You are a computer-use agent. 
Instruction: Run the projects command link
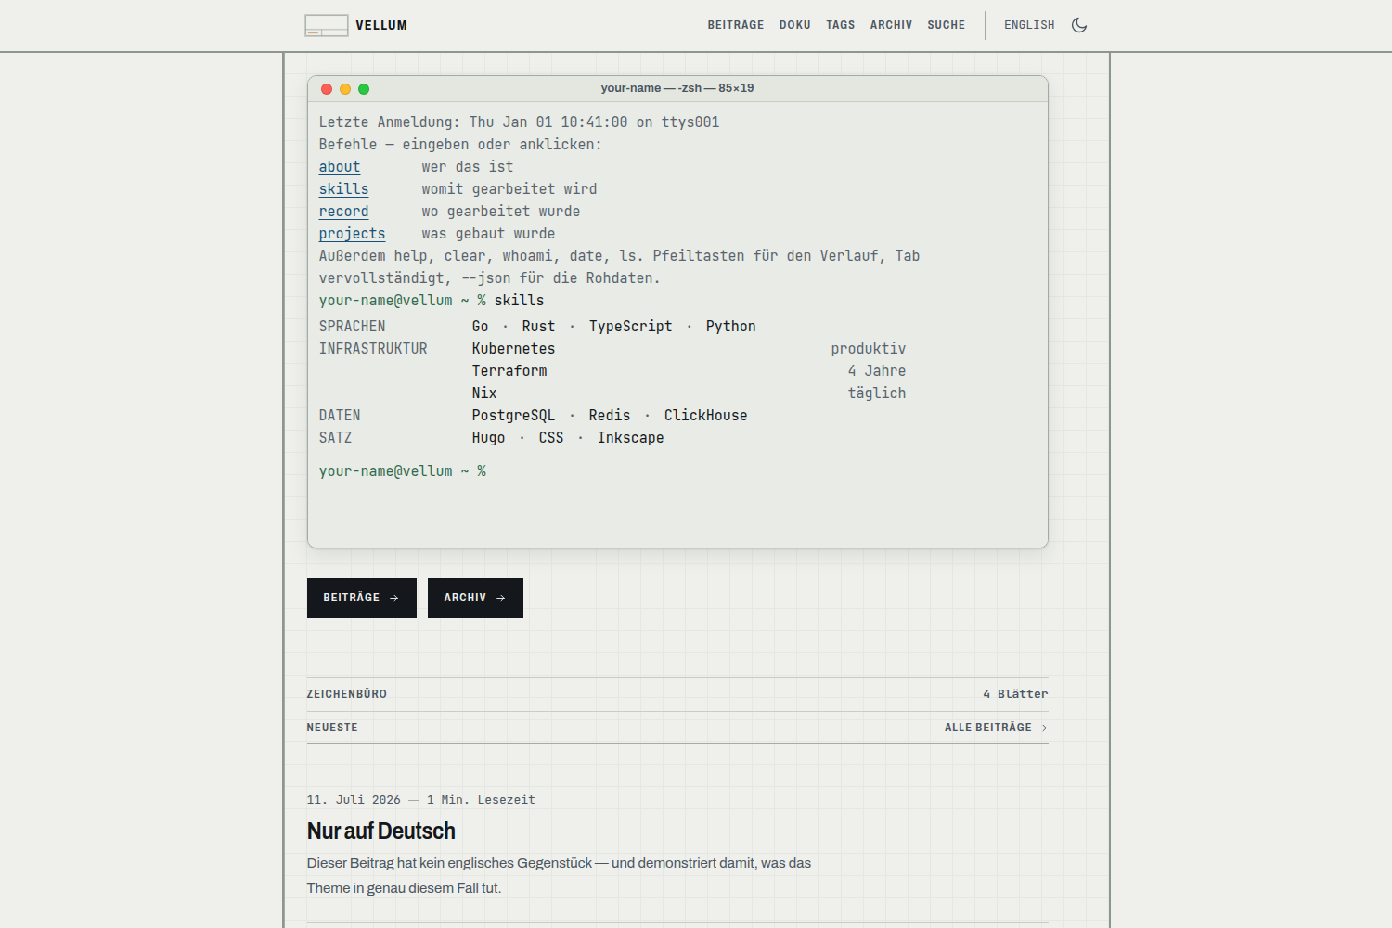click(x=352, y=234)
